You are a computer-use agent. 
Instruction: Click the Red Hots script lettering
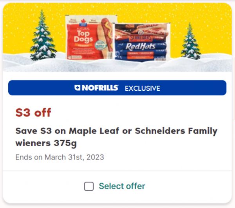click(140, 47)
